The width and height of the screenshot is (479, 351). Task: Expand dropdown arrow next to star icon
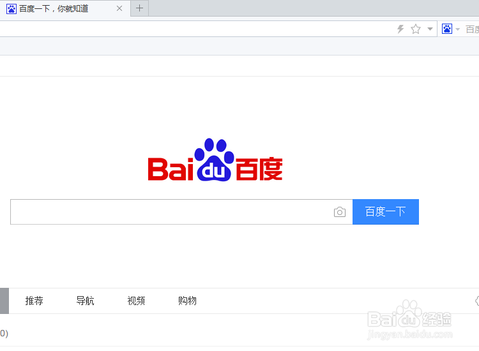click(430, 29)
